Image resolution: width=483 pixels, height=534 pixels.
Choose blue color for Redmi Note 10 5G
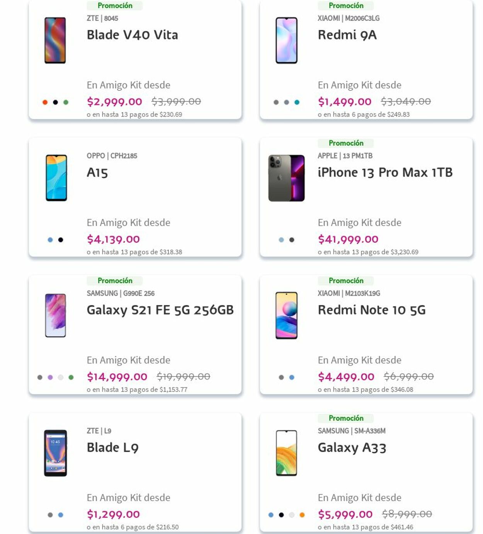tap(292, 378)
